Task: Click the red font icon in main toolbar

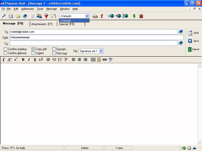Action: point(102,16)
